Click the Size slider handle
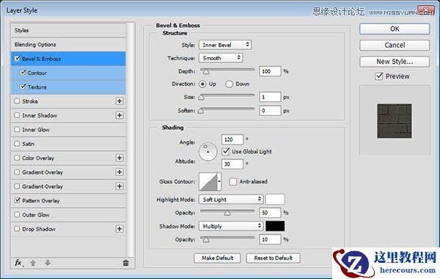This screenshot has width=440, height=279. click(x=201, y=98)
